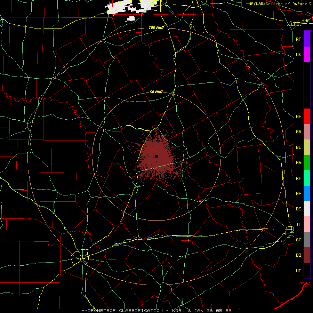Image resolution: width=313 pixels, height=313 pixels.
Task: Click the HA legend label
Action: [298, 116]
